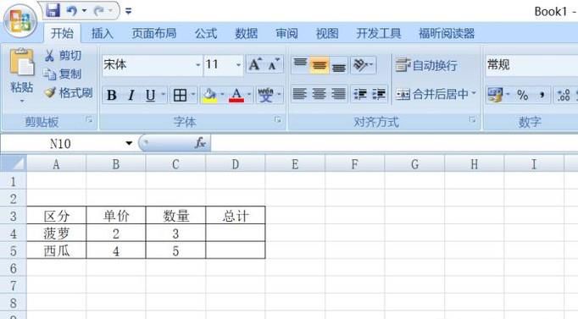Apply percent style
578x319 pixels.
pyautogui.click(x=523, y=95)
